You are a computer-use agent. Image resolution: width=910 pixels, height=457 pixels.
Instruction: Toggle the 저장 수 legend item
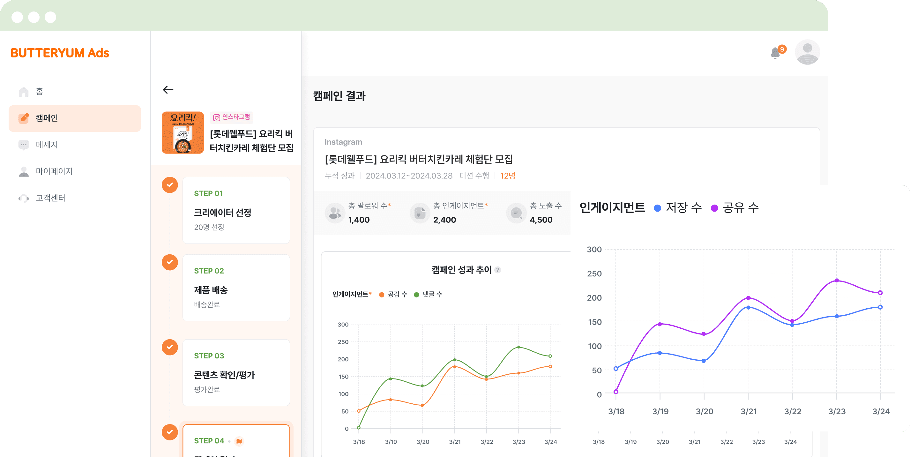pos(678,208)
